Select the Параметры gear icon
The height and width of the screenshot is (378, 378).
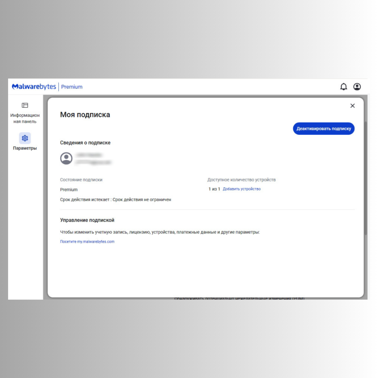(25, 138)
